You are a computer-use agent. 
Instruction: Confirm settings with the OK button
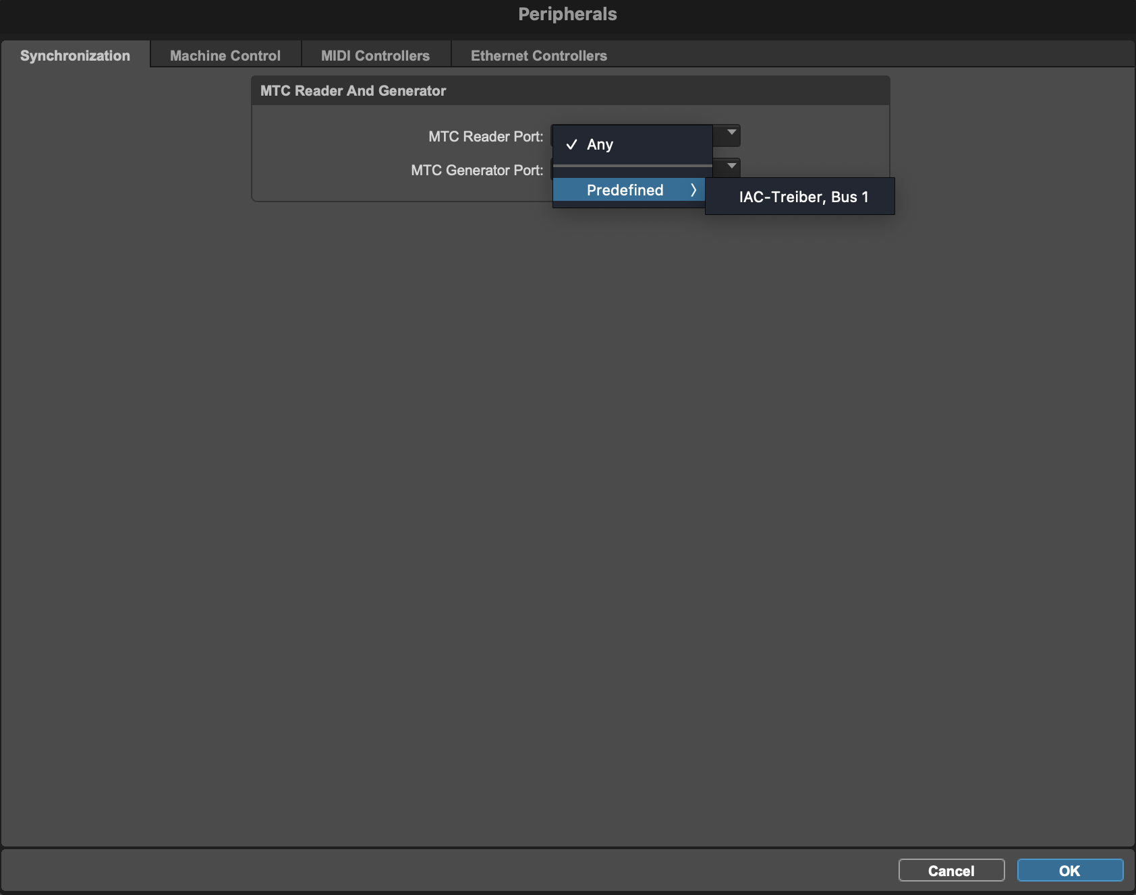coord(1071,870)
